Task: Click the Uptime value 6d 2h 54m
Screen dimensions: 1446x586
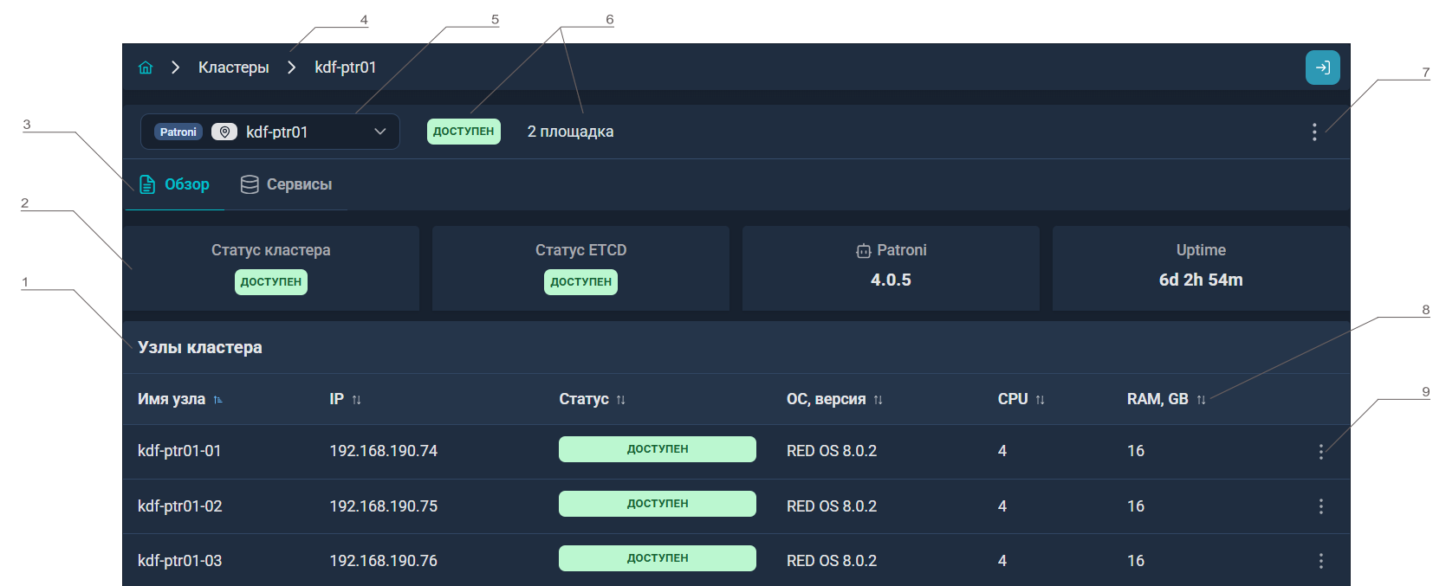Action: coord(1201,280)
